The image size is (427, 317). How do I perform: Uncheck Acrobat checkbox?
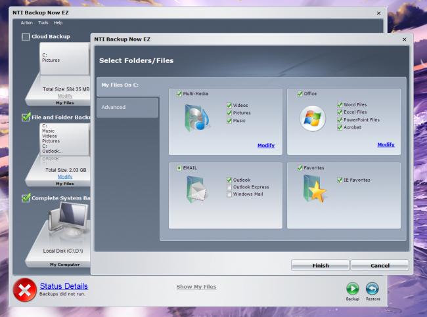point(340,127)
